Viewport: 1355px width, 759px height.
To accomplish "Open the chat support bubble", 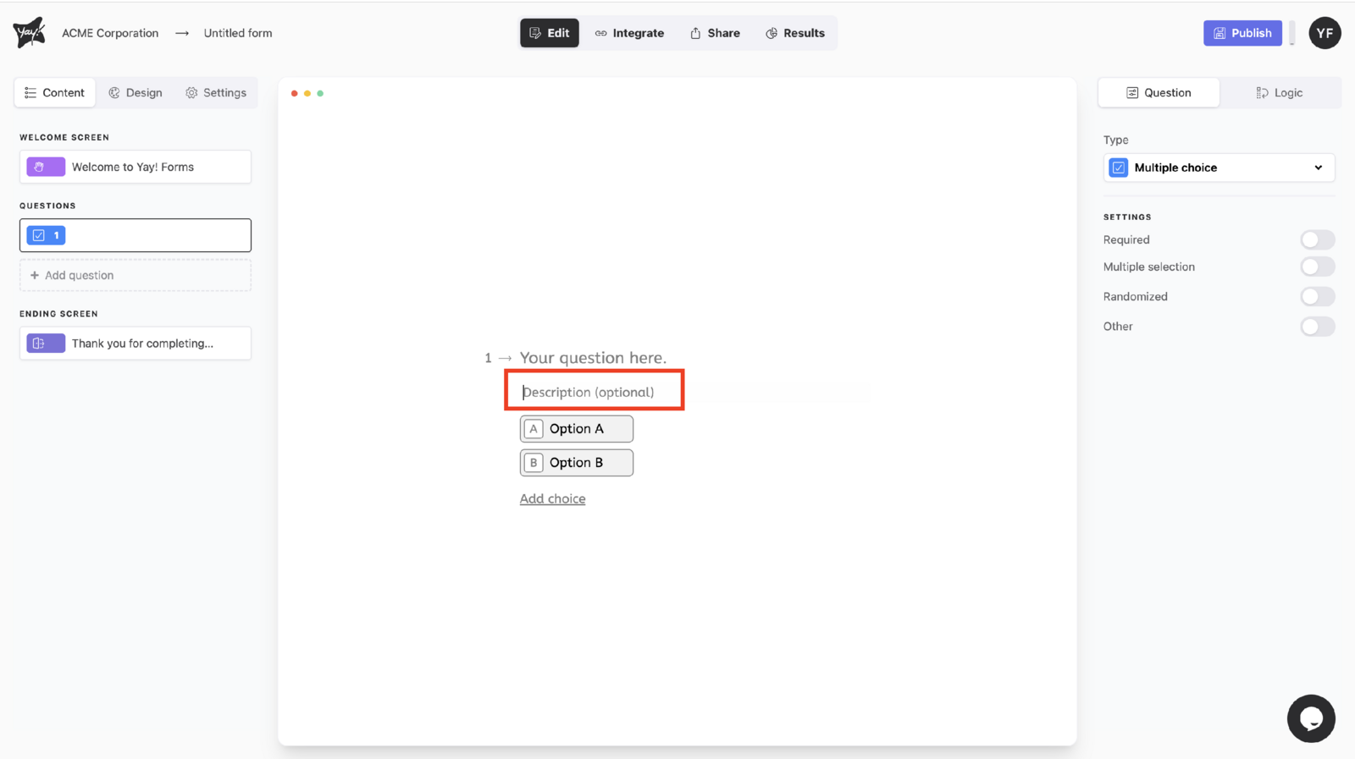I will [x=1310, y=718].
